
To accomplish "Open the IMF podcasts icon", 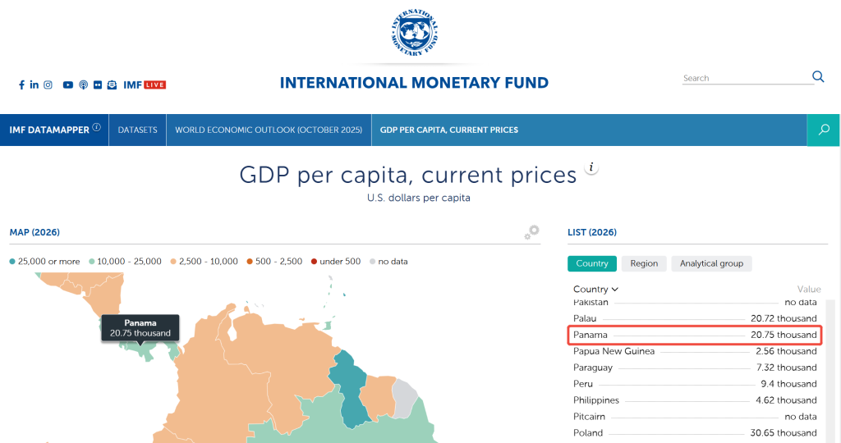I will click(83, 84).
